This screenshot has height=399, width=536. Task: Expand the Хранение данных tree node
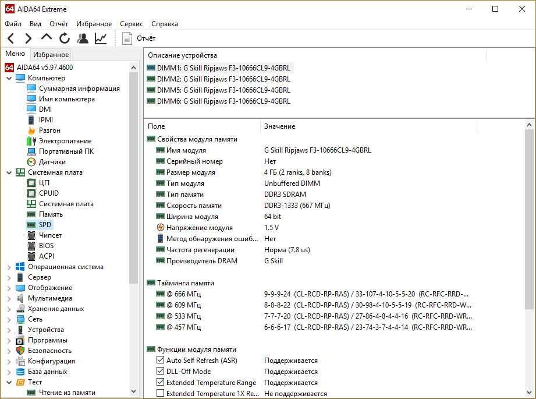(9, 309)
